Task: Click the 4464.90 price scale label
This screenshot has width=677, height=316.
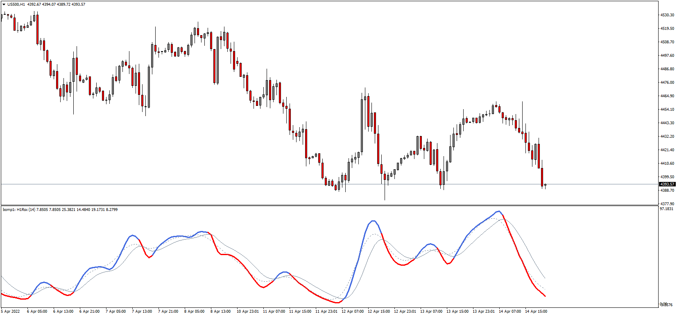Action: (x=667, y=96)
